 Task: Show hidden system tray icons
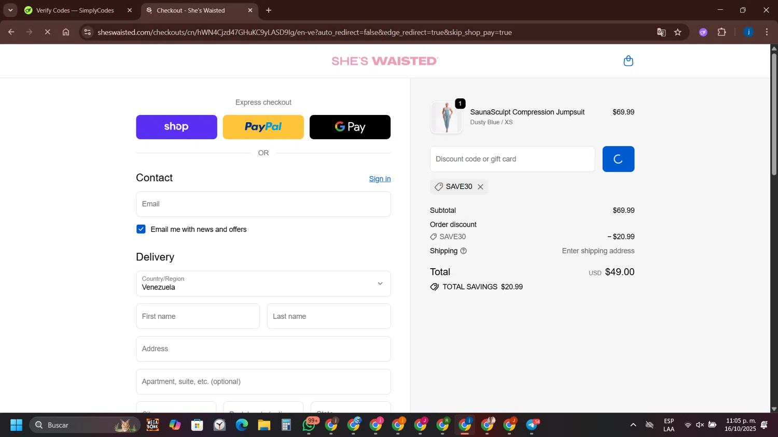633,425
